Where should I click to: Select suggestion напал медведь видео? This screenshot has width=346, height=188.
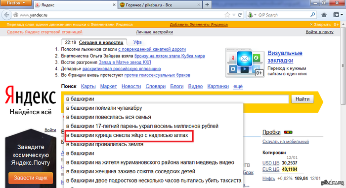pos(154,162)
